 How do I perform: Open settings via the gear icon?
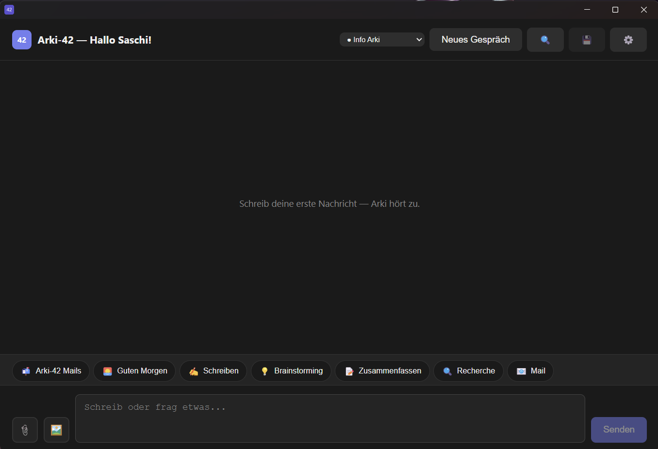pos(628,40)
